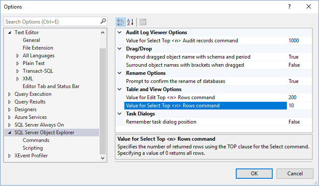
Task: Click the Property Pages icon
Action: pyautogui.click(x=142, y=22)
